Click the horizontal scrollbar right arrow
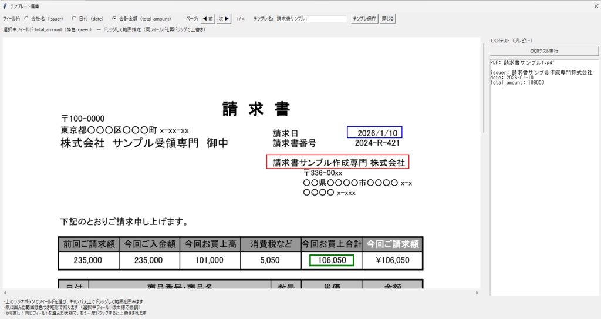601x319 pixels. click(x=477, y=293)
